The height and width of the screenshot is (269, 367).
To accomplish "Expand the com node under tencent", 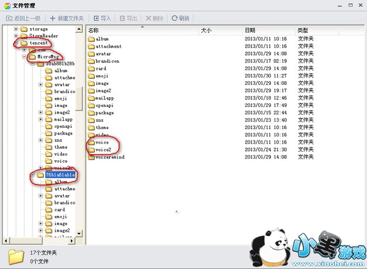I will point(24,50).
